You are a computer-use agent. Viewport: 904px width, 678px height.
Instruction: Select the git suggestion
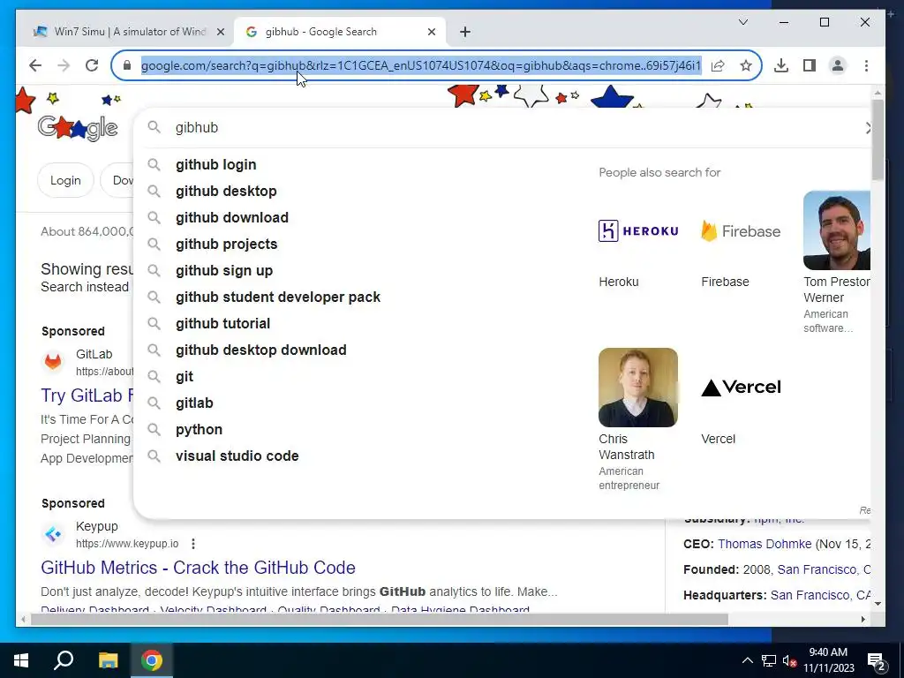[x=184, y=376]
